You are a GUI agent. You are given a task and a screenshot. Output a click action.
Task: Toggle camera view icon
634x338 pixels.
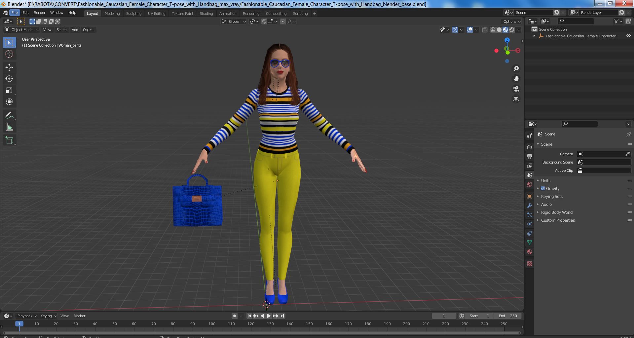[x=516, y=89]
